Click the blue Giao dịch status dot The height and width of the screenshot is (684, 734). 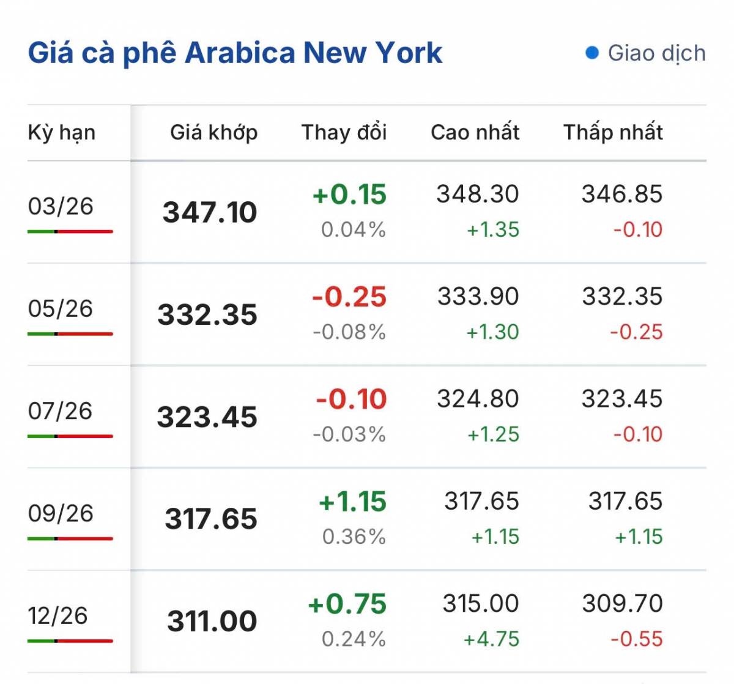(x=591, y=53)
